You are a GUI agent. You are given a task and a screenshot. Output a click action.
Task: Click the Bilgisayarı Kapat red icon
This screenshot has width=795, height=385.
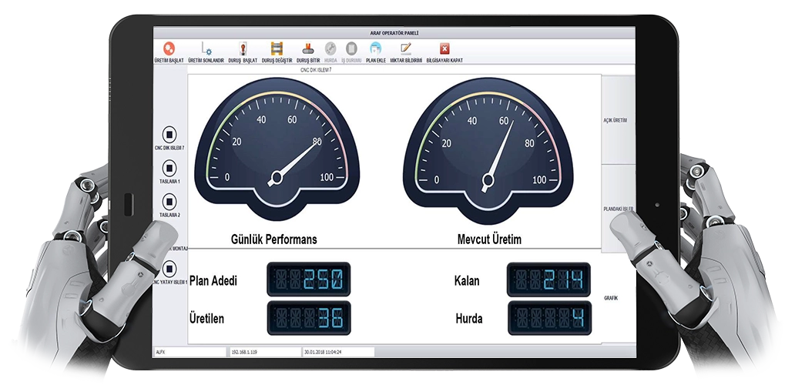coord(444,49)
